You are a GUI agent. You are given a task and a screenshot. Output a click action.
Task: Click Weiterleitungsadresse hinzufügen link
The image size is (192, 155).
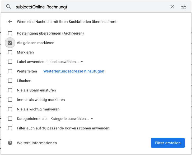pyautogui.click(x=74, y=71)
